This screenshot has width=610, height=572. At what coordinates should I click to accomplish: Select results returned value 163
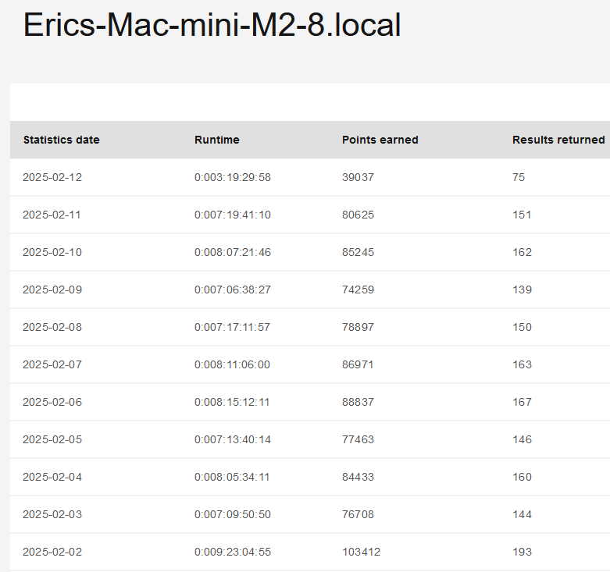coord(522,364)
